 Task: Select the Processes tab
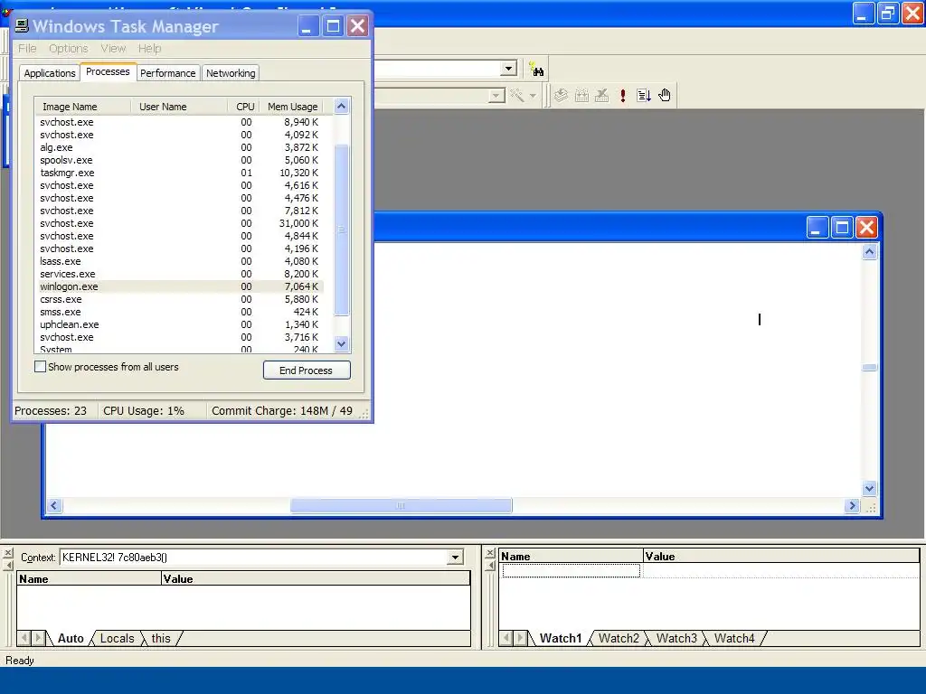(108, 71)
